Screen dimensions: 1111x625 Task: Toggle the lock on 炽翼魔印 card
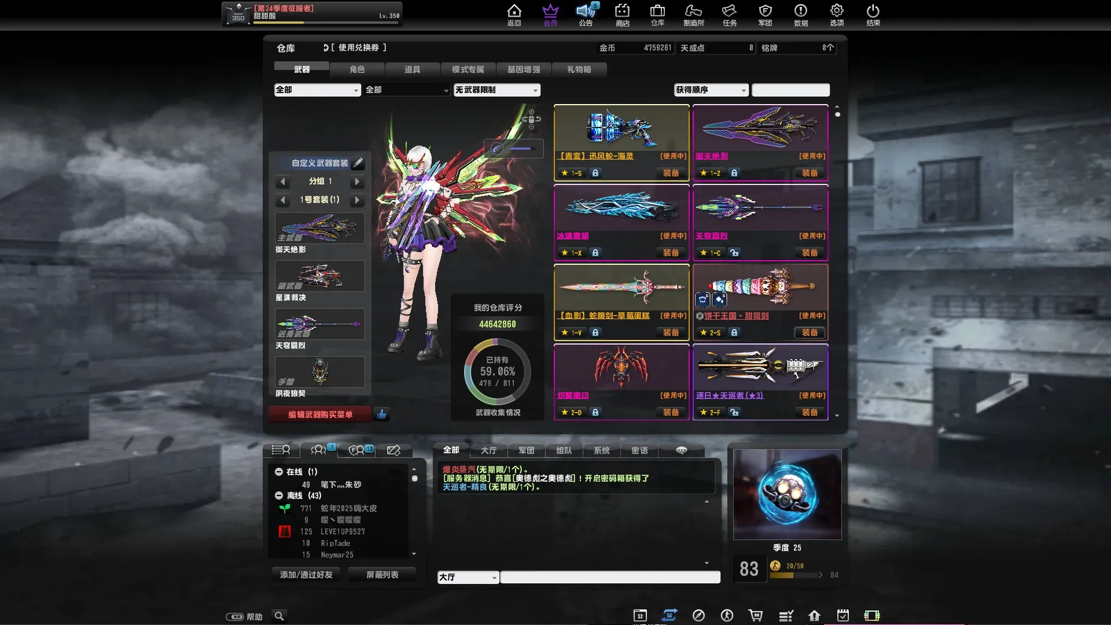coord(595,412)
